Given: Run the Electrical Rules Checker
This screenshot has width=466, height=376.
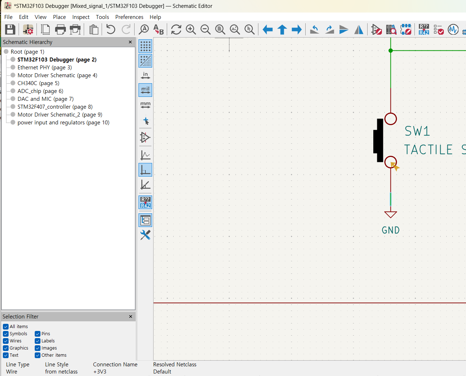Looking at the screenshot, I should [438, 29].
